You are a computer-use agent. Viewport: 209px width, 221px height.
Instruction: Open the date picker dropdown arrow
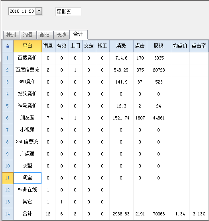(39, 11)
